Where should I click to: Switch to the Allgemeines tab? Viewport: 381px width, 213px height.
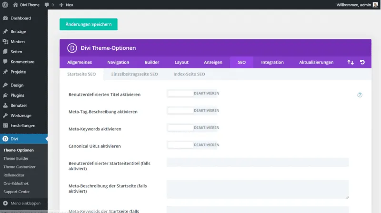click(x=80, y=62)
